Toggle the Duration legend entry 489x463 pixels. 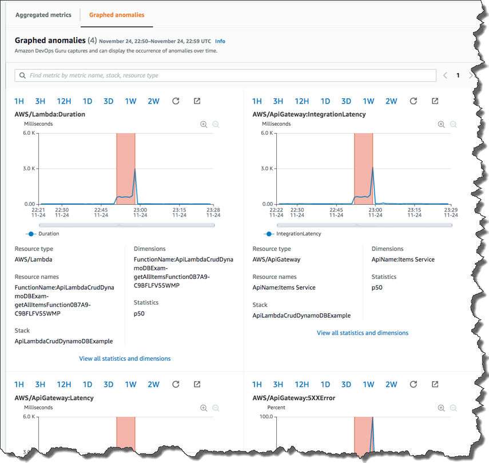pos(42,234)
